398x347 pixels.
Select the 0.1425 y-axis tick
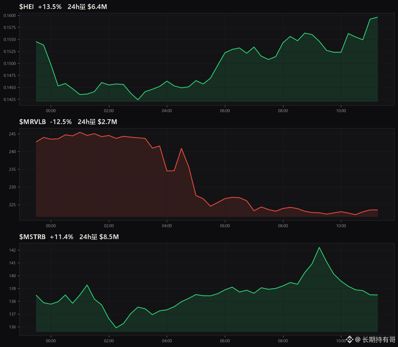tap(10, 99)
